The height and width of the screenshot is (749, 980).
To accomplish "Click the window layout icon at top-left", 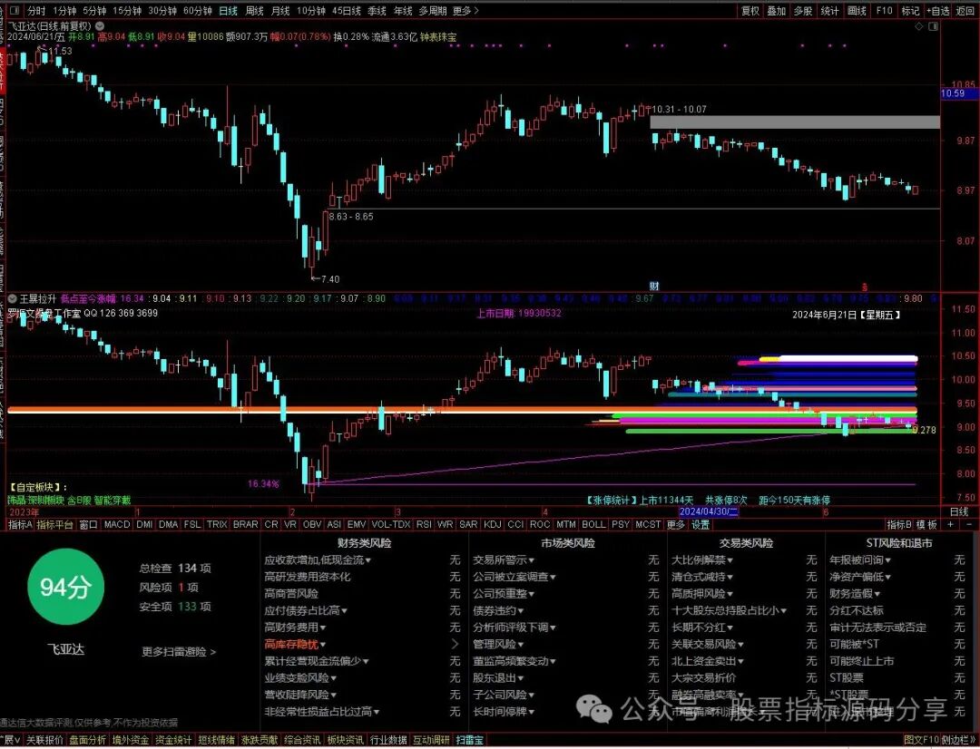I will [15, 11].
